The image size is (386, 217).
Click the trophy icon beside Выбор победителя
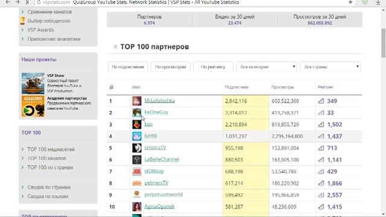(x=22, y=20)
